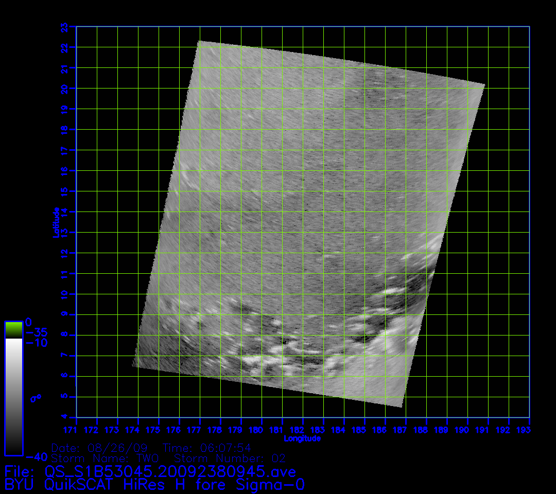Click the -40 label below the color bar
The image size is (556, 494).
[37, 456]
